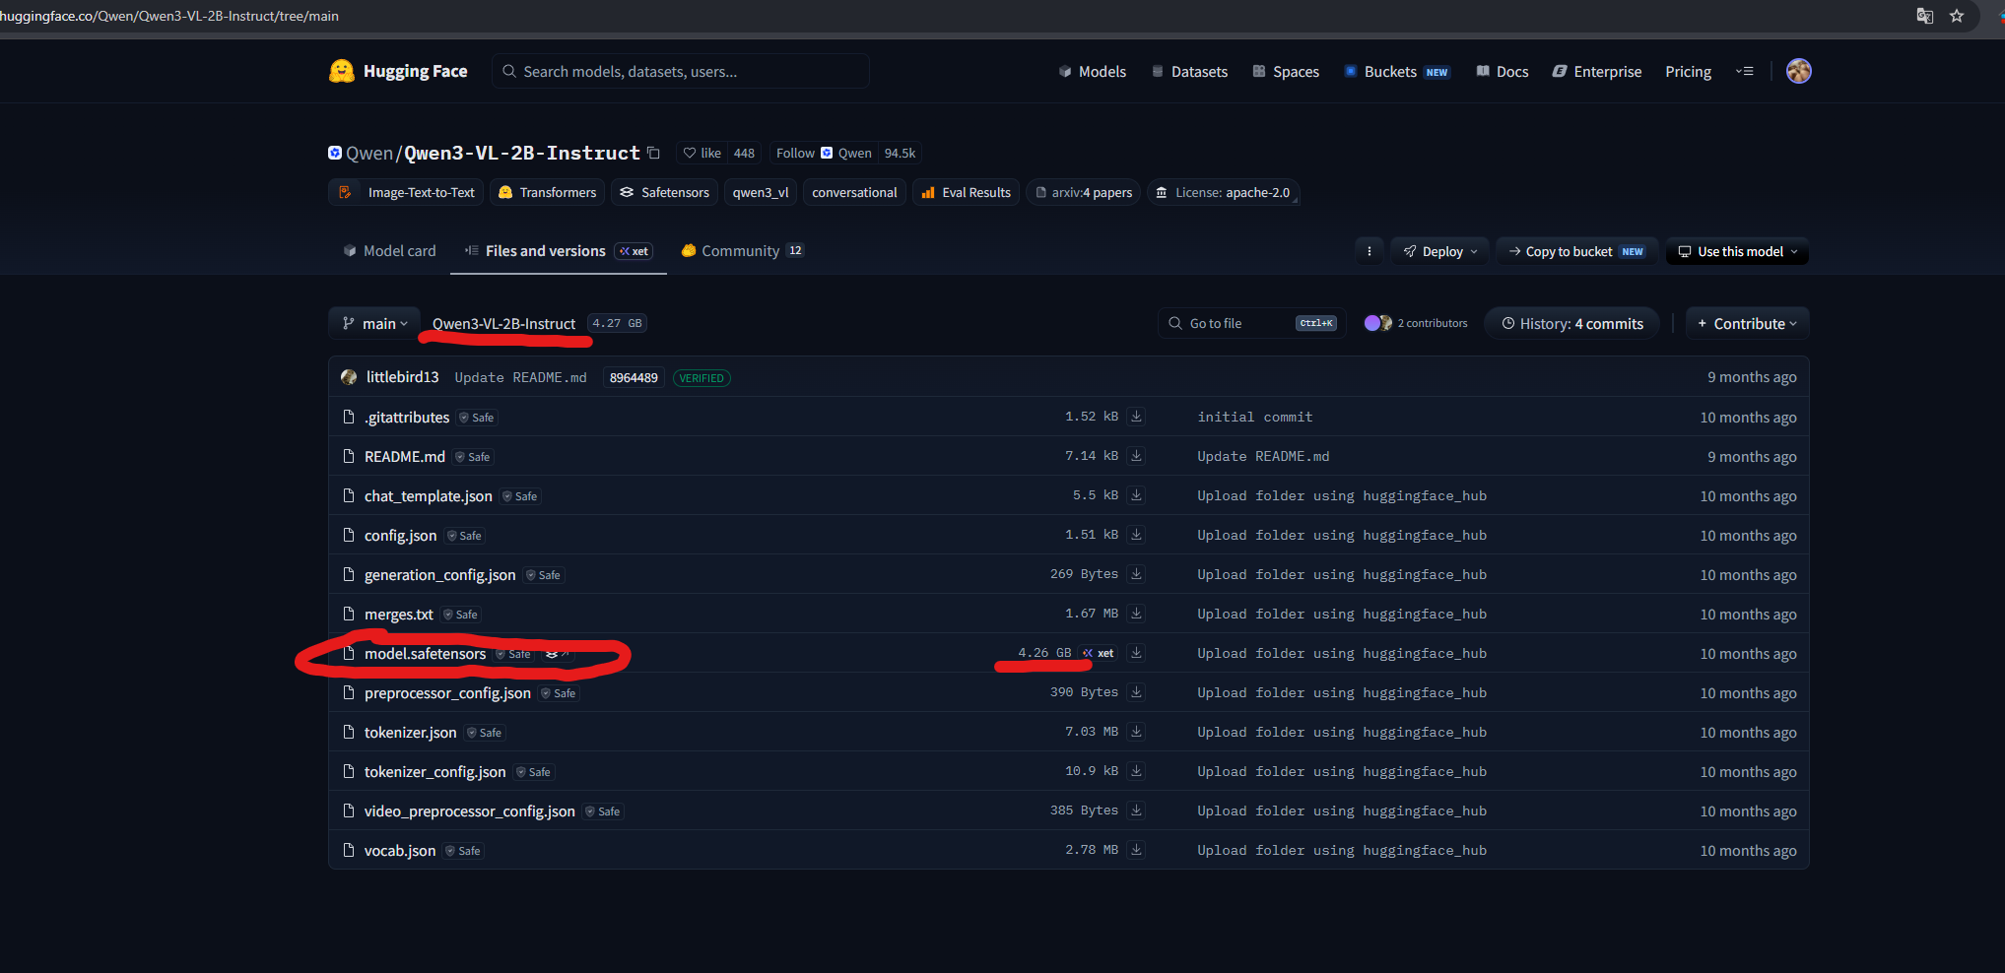Expand the navigation more menu
Viewport: 2005px width, 973px height.
pos(1745,71)
